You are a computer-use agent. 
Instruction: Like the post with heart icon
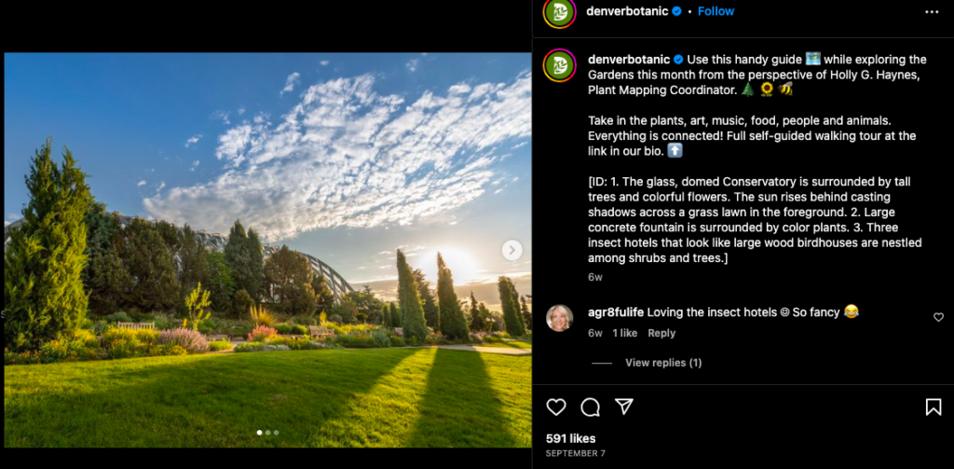[555, 407]
